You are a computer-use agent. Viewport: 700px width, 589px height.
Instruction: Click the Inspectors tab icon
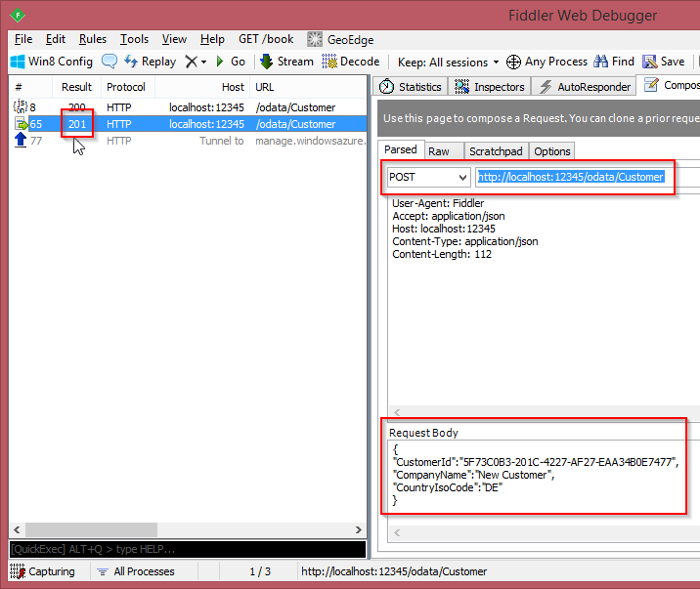[x=461, y=87]
